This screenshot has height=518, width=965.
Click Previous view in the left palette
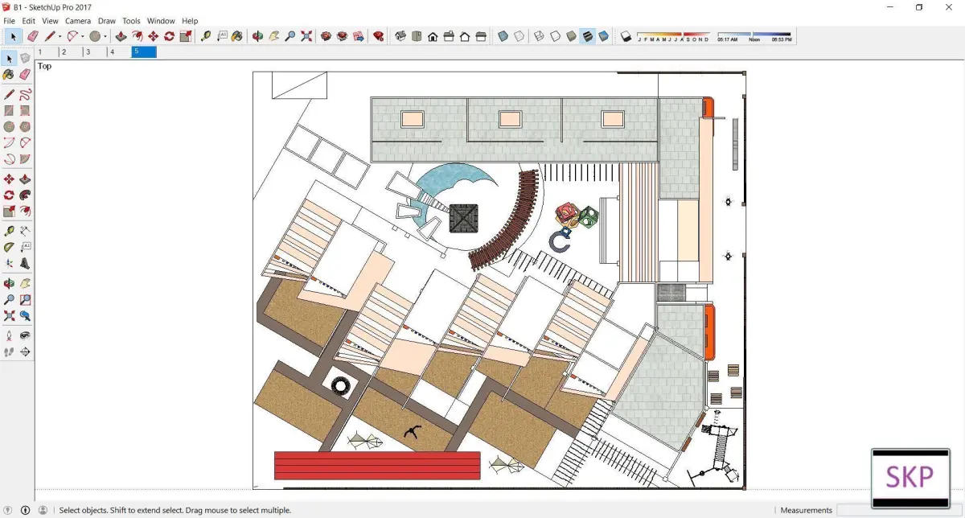click(x=25, y=316)
